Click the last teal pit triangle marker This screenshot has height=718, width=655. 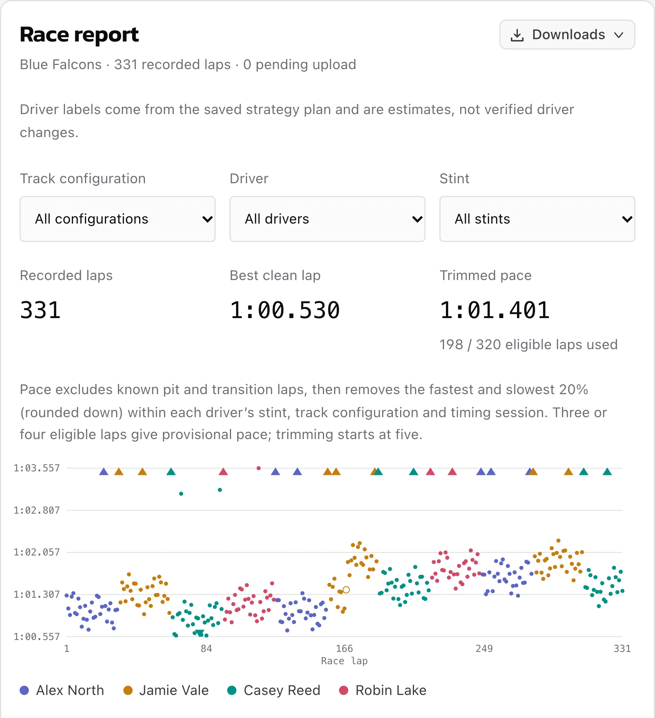607,472
